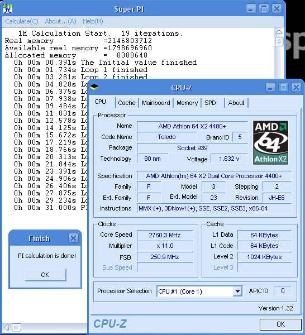Image resolution: width=305 pixels, height=335 pixels.
Task: Click the Technology value 90 nm
Action: [152, 159]
